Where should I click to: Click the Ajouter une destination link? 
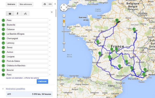click(x=14, y=78)
